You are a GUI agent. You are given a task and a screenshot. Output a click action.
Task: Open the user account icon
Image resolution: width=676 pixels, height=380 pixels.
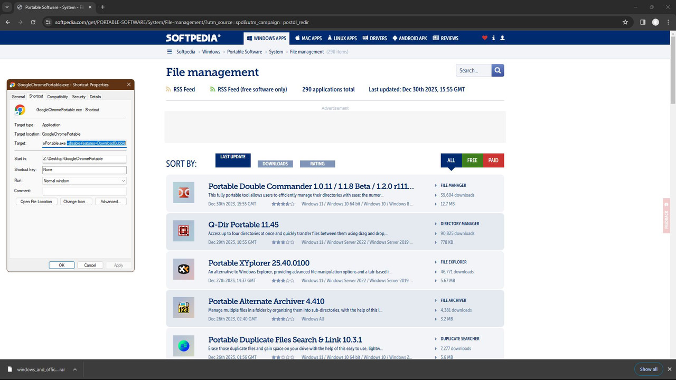tap(502, 38)
